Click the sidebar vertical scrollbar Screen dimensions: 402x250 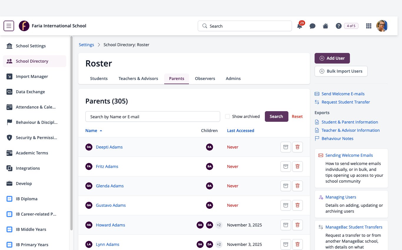pos(71,133)
